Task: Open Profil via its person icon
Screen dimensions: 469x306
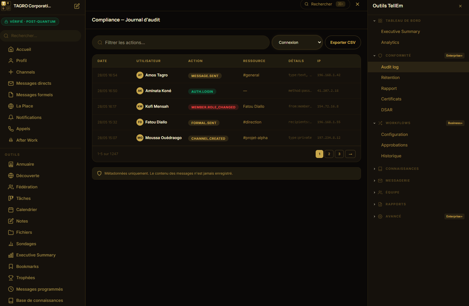Action: [x=11, y=60]
